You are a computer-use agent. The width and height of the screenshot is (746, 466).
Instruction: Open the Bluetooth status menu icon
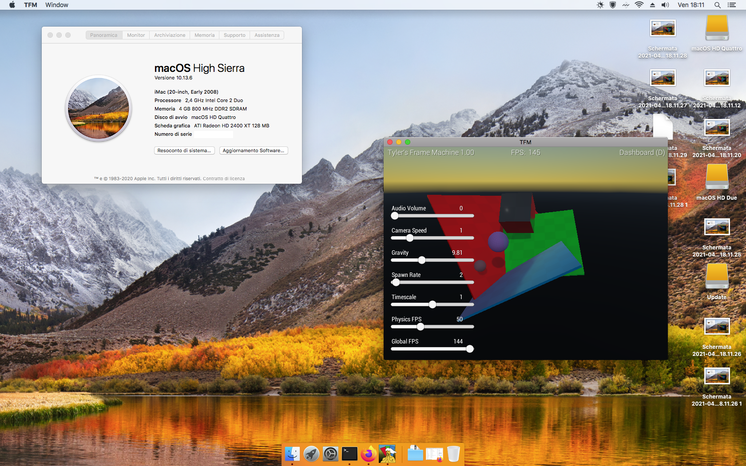click(x=626, y=5)
